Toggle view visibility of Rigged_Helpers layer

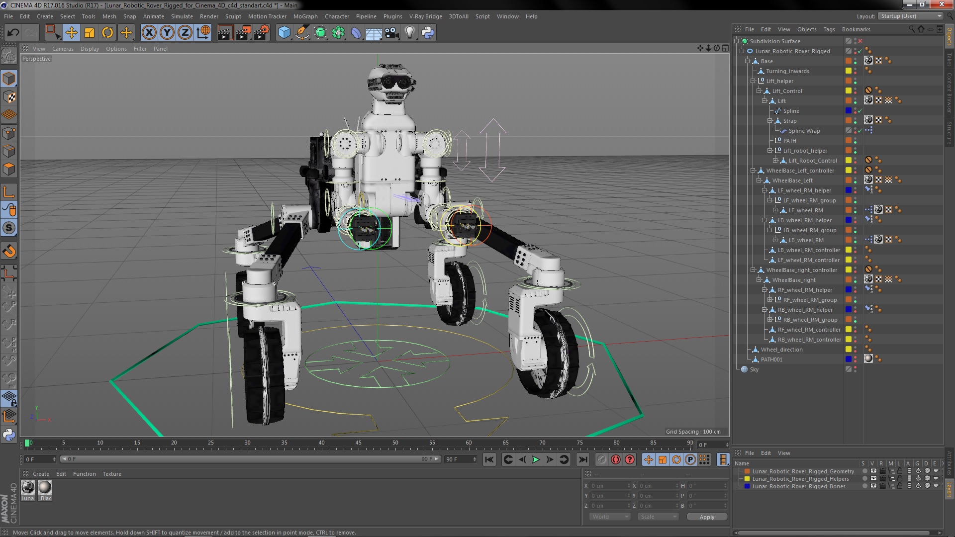click(x=873, y=479)
